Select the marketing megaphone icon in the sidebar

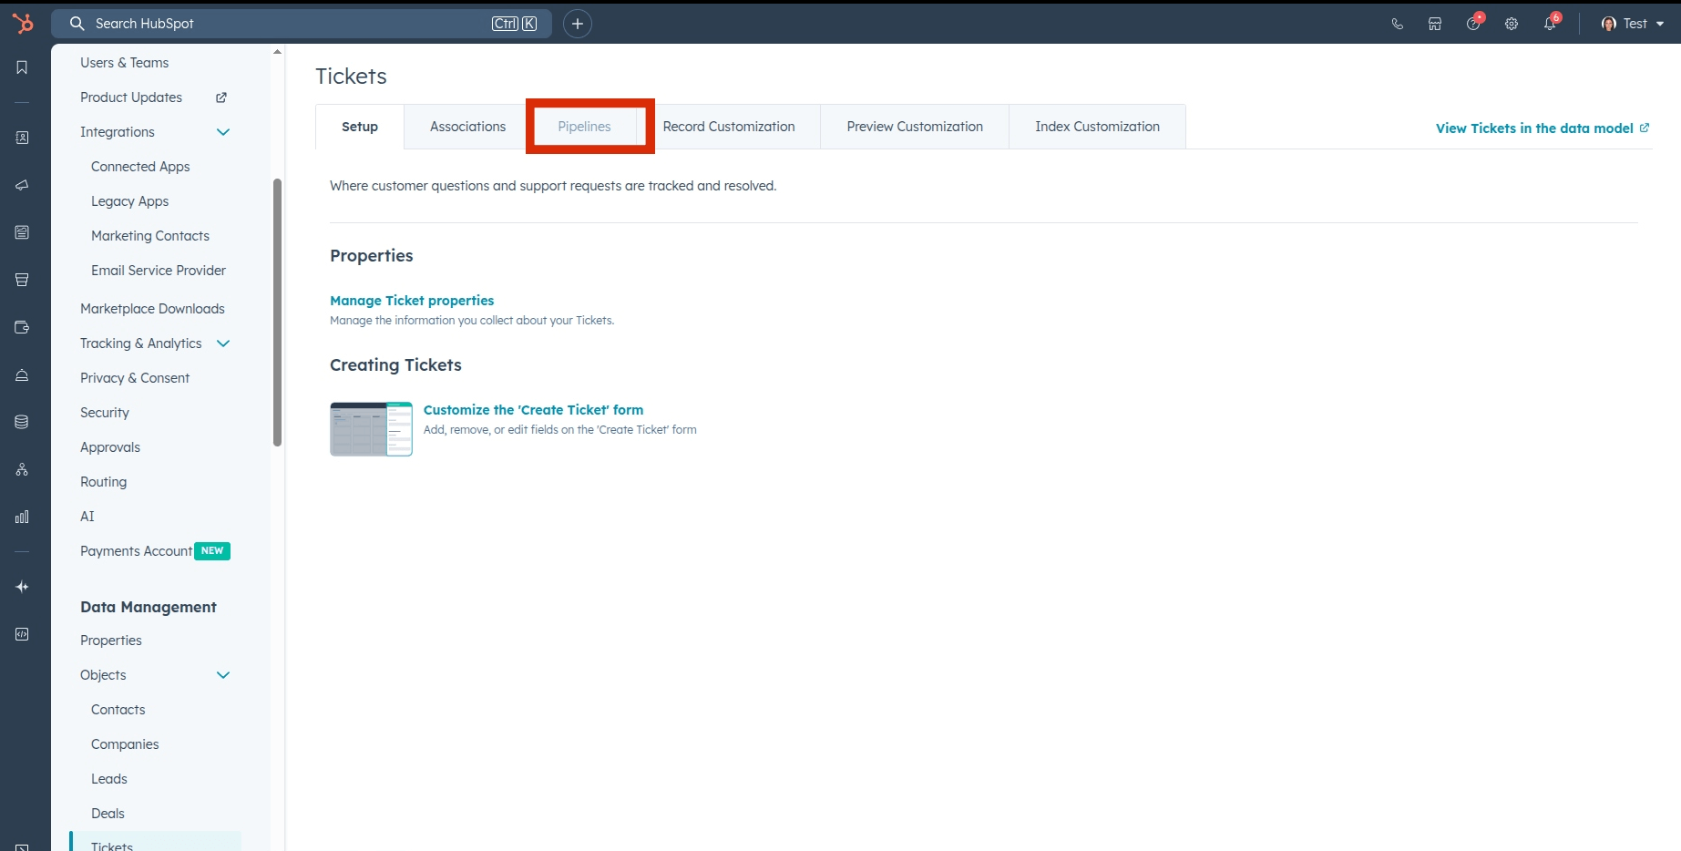(21, 185)
